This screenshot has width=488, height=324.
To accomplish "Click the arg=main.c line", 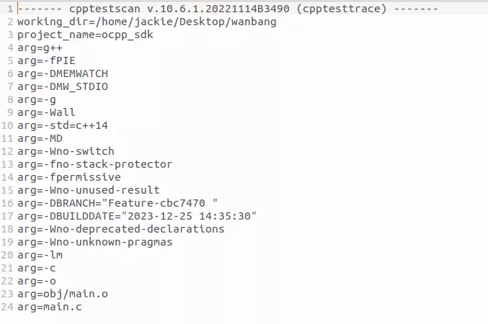I will 49,307.
